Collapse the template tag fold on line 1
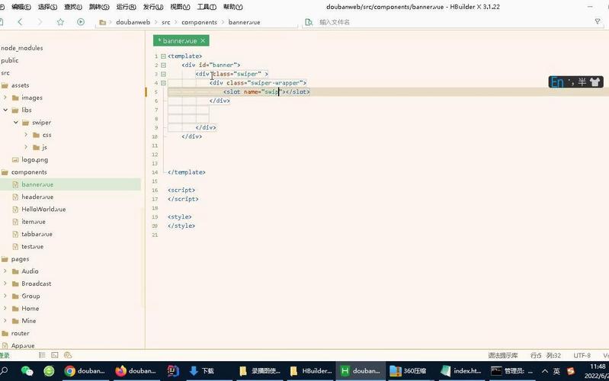The image size is (609, 381). pos(163,56)
